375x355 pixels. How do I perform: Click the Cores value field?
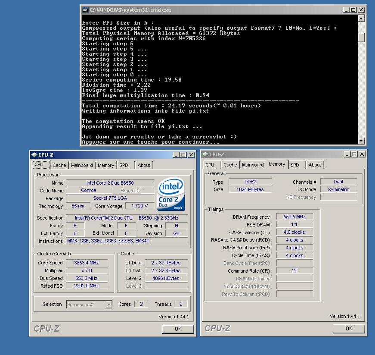pos(141,304)
